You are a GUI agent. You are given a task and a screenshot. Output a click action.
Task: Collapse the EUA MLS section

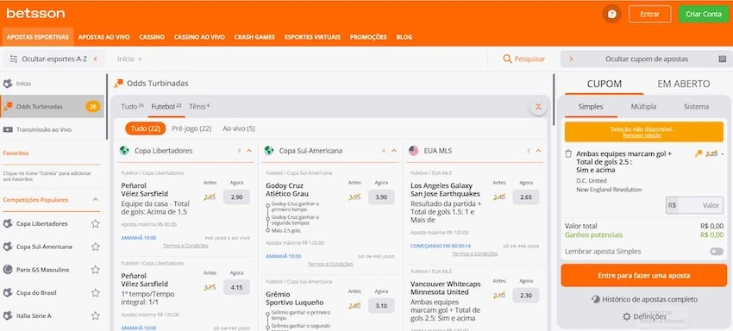[x=538, y=151]
